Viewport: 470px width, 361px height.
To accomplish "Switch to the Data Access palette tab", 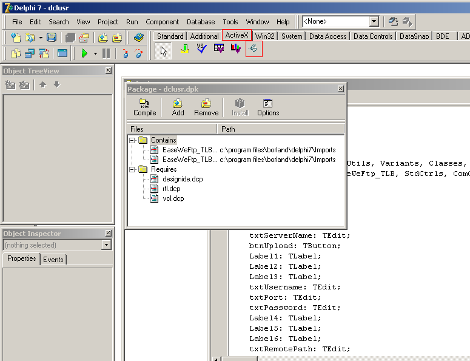I will tap(328, 36).
